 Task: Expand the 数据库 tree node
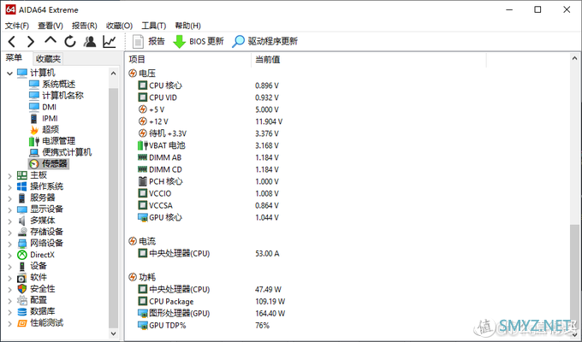click(9, 312)
